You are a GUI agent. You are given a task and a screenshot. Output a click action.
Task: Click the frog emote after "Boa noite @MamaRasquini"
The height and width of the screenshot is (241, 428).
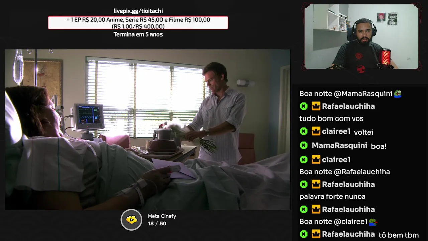coord(398,94)
